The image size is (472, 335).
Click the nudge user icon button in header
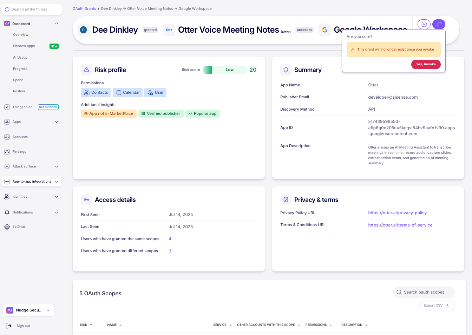click(424, 24)
